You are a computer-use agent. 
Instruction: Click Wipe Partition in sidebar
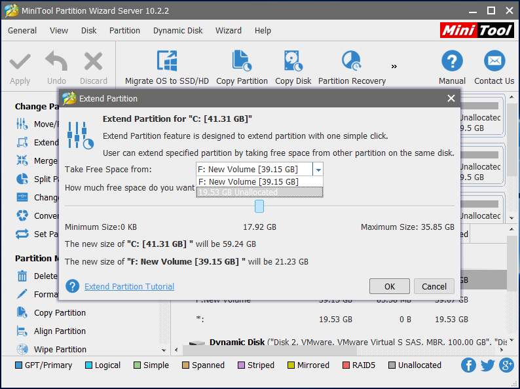click(51, 349)
